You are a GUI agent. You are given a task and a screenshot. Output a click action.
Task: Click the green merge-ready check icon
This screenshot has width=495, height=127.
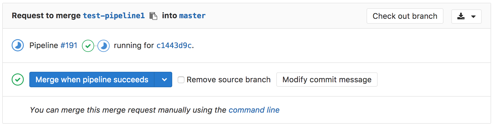(x=18, y=80)
